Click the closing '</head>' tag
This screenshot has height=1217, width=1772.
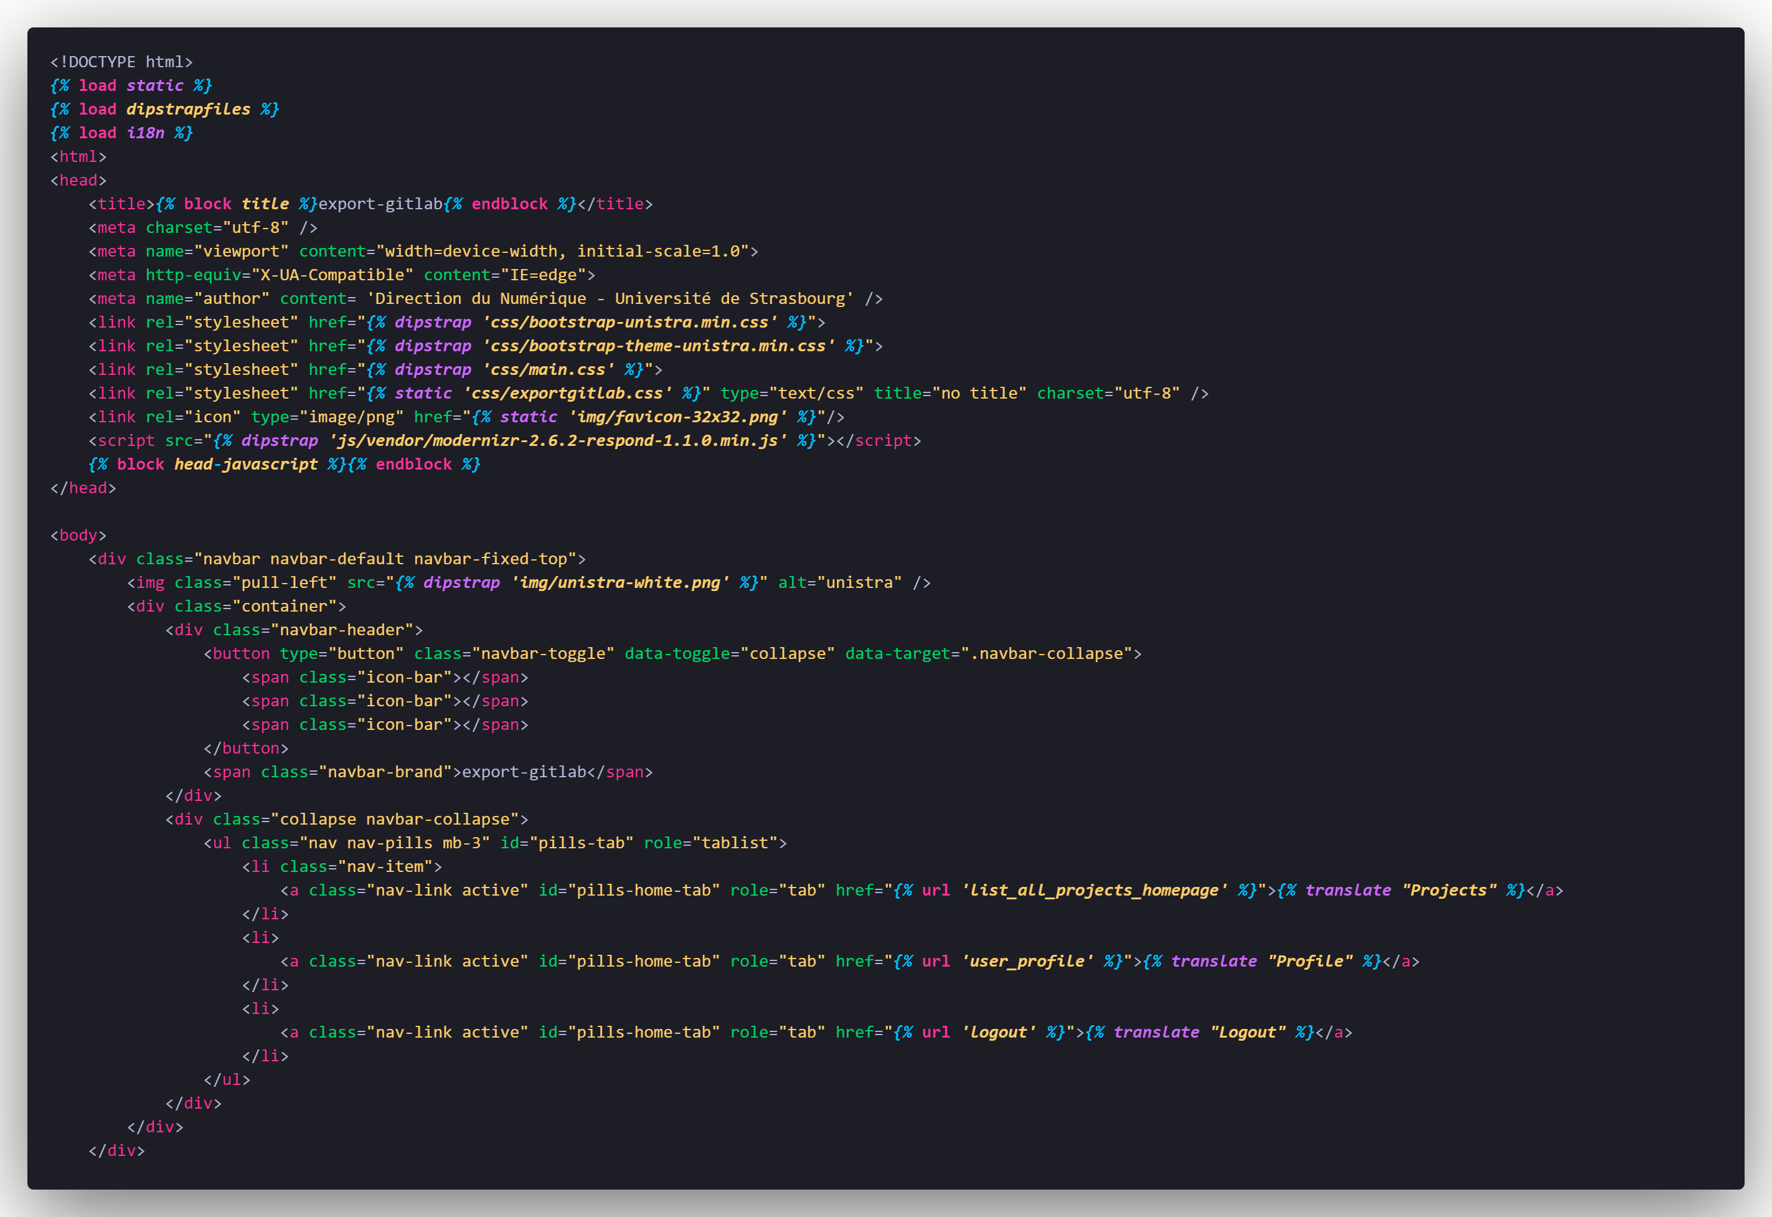click(83, 487)
